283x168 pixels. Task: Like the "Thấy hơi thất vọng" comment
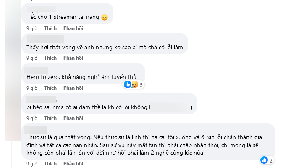click(50, 58)
